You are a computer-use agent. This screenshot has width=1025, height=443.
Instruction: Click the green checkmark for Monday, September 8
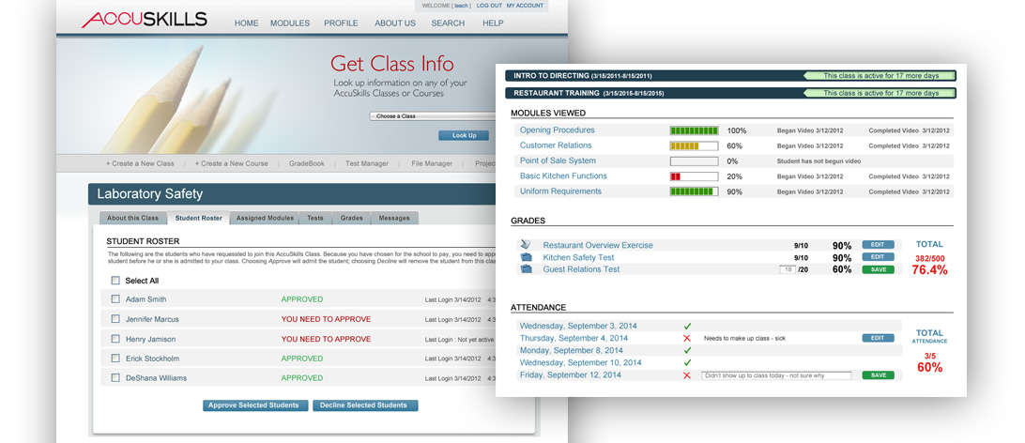687,350
